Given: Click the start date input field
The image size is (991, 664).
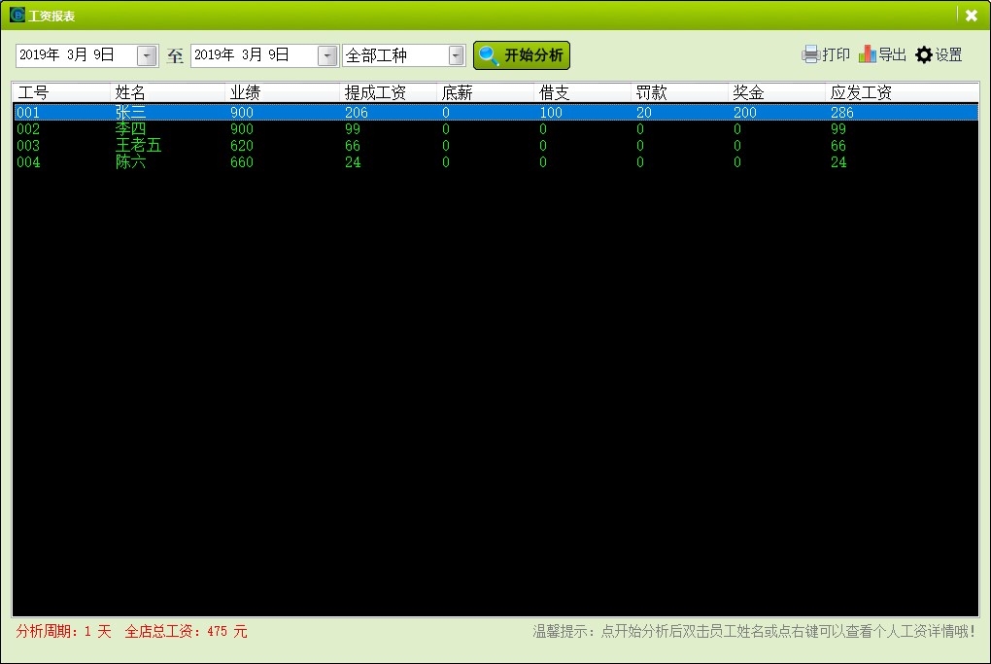Looking at the screenshot, I should 76,55.
